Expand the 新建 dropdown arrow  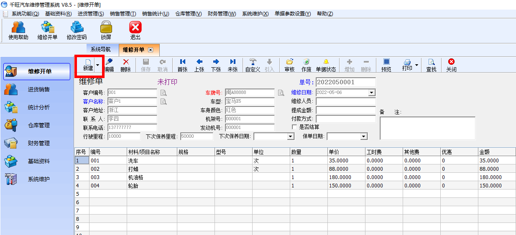pos(98,65)
